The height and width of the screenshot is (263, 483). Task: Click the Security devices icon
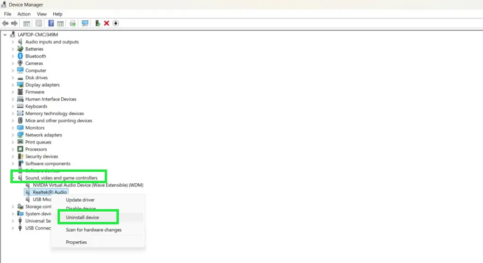[x=20, y=156]
